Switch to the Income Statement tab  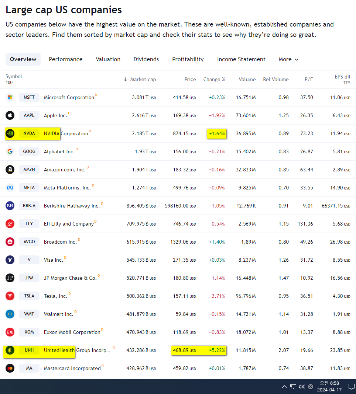click(241, 59)
